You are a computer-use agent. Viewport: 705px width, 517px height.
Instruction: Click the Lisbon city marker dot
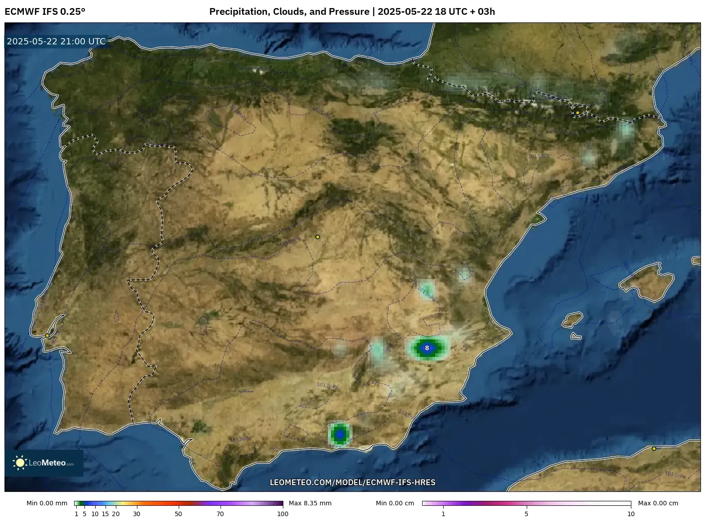coord(47,335)
